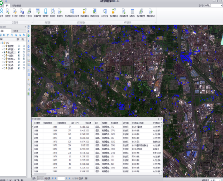Click the 创建工程 create project icon
This screenshot has height=181, width=223.
8,11
